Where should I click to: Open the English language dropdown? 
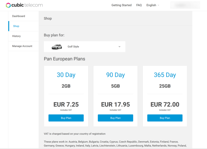[153, 5]
